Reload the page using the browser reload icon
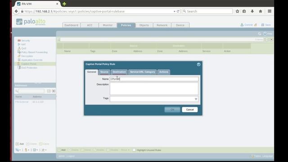 [178, 11]
